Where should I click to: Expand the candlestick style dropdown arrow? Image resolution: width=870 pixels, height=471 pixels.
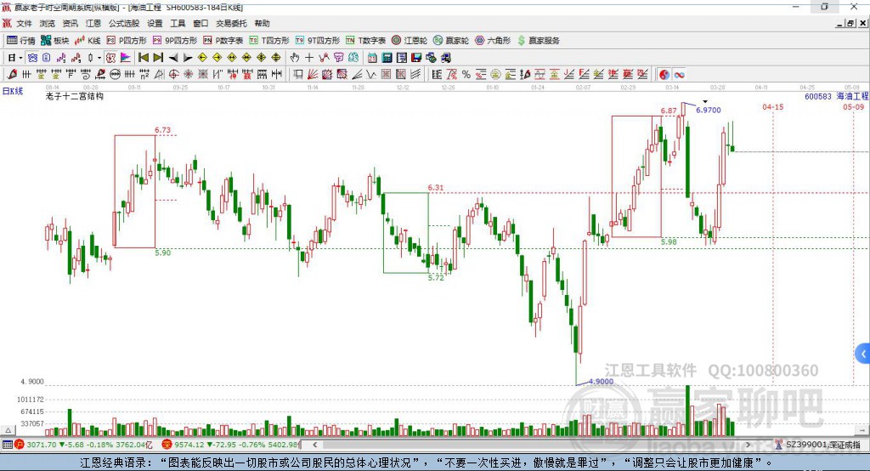(99, 58)
